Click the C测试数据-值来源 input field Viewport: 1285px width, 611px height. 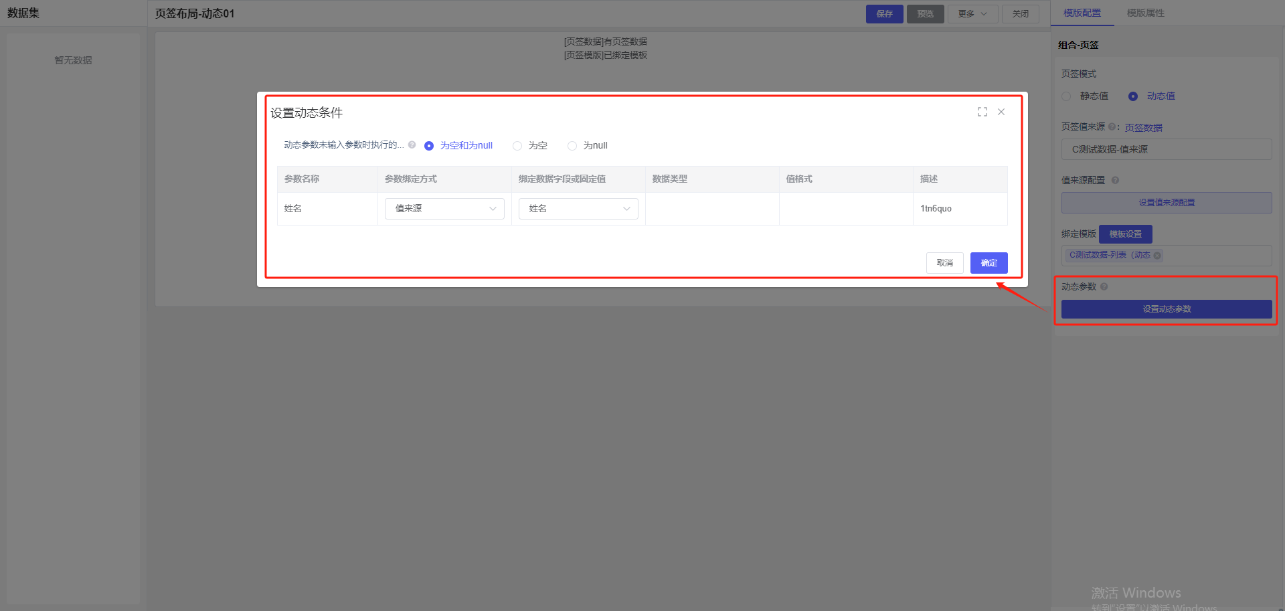point(1166,149)
